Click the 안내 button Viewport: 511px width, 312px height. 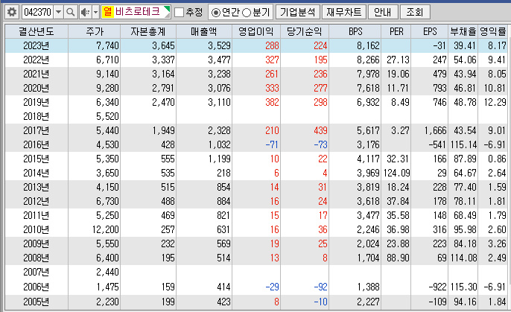tap(383, 13)
